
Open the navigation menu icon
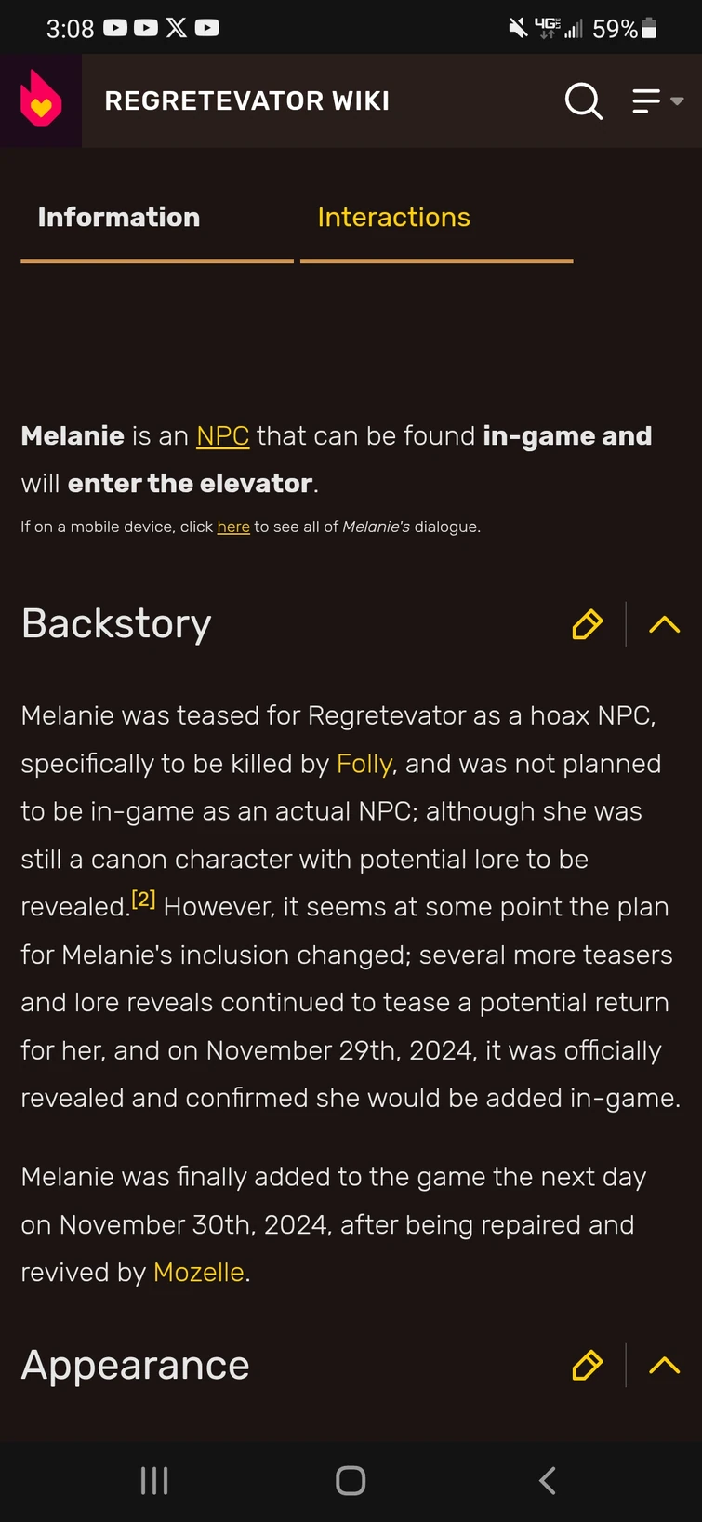coord(647,100)
